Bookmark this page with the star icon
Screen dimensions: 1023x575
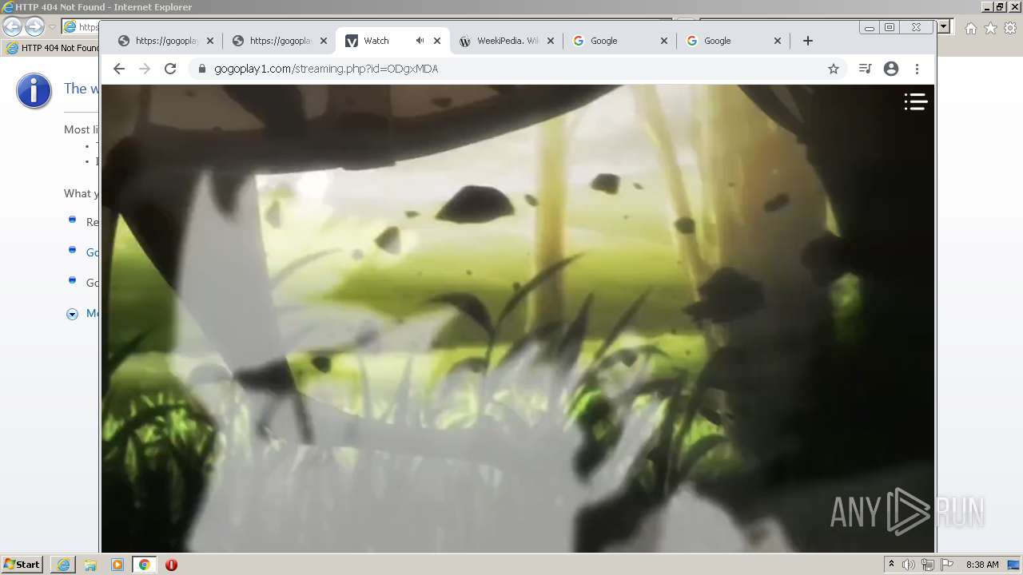tap(834, 69)
